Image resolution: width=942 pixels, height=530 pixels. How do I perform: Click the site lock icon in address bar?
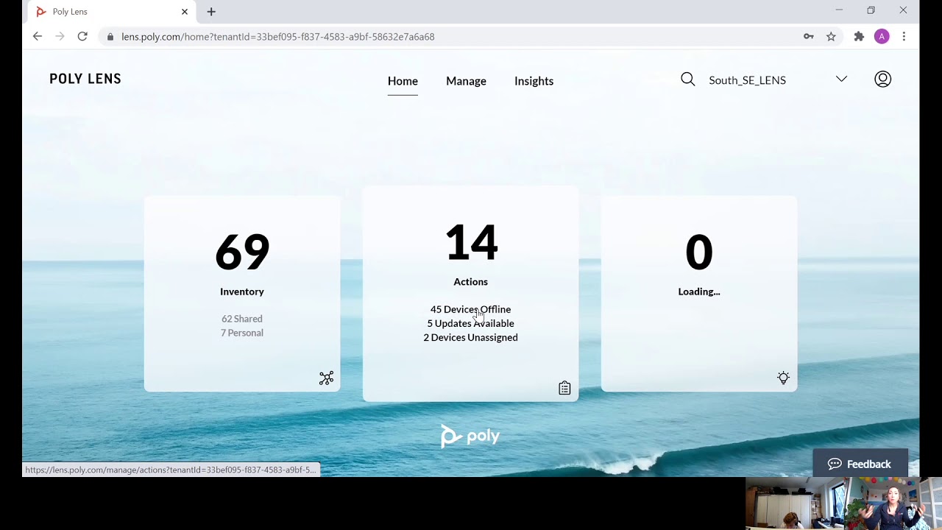click(110, 37)
